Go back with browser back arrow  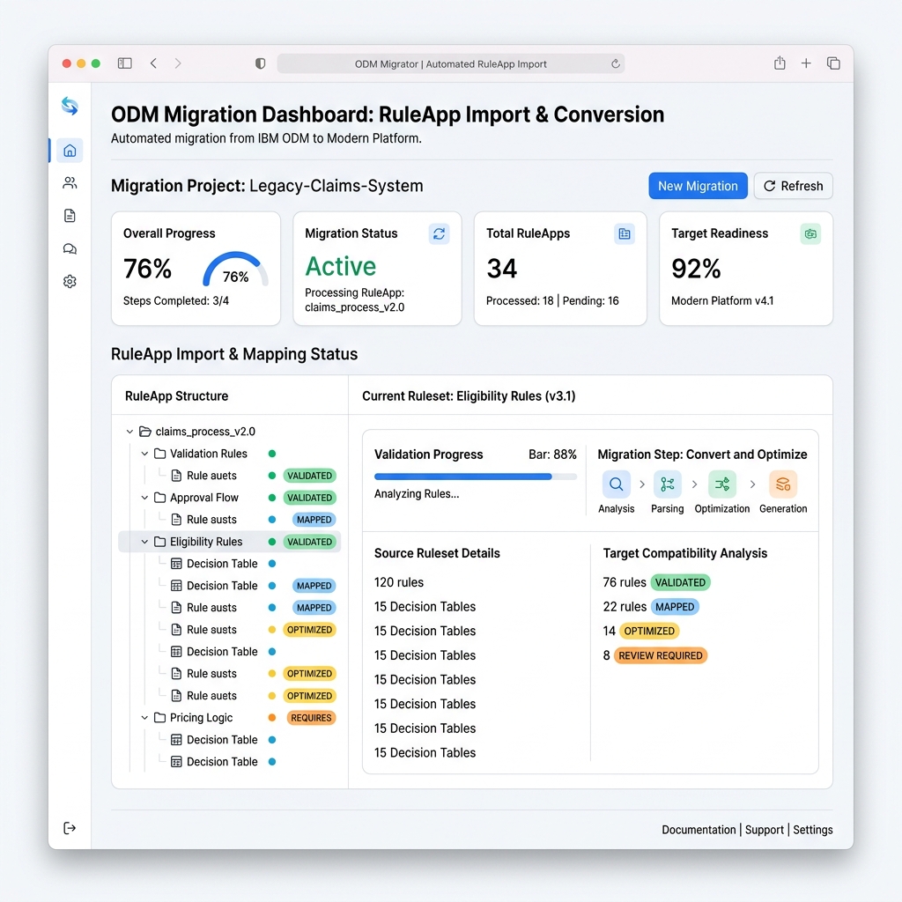click(153, 63)
